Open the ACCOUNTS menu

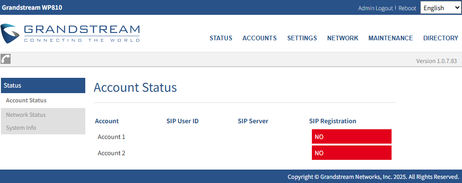[259, 38]
